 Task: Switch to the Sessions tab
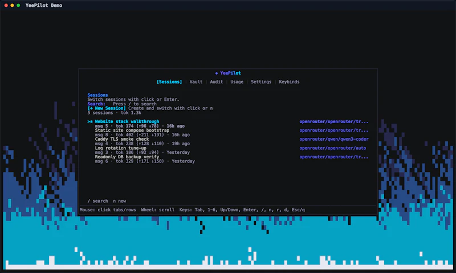point(169,82)
